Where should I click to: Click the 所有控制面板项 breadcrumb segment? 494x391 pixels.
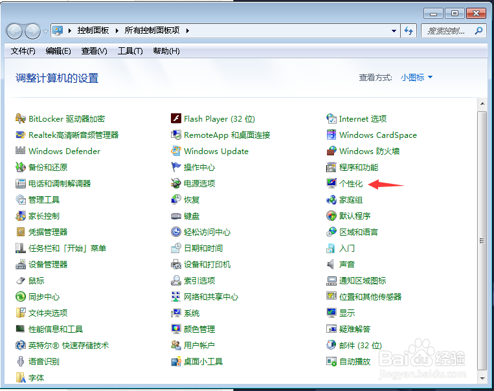152,30
